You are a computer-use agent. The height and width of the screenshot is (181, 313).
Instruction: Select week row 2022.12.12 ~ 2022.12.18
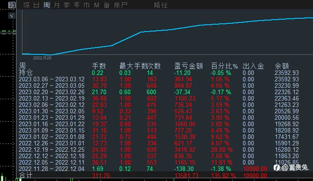pyautogui.click(x=52, y=156)
